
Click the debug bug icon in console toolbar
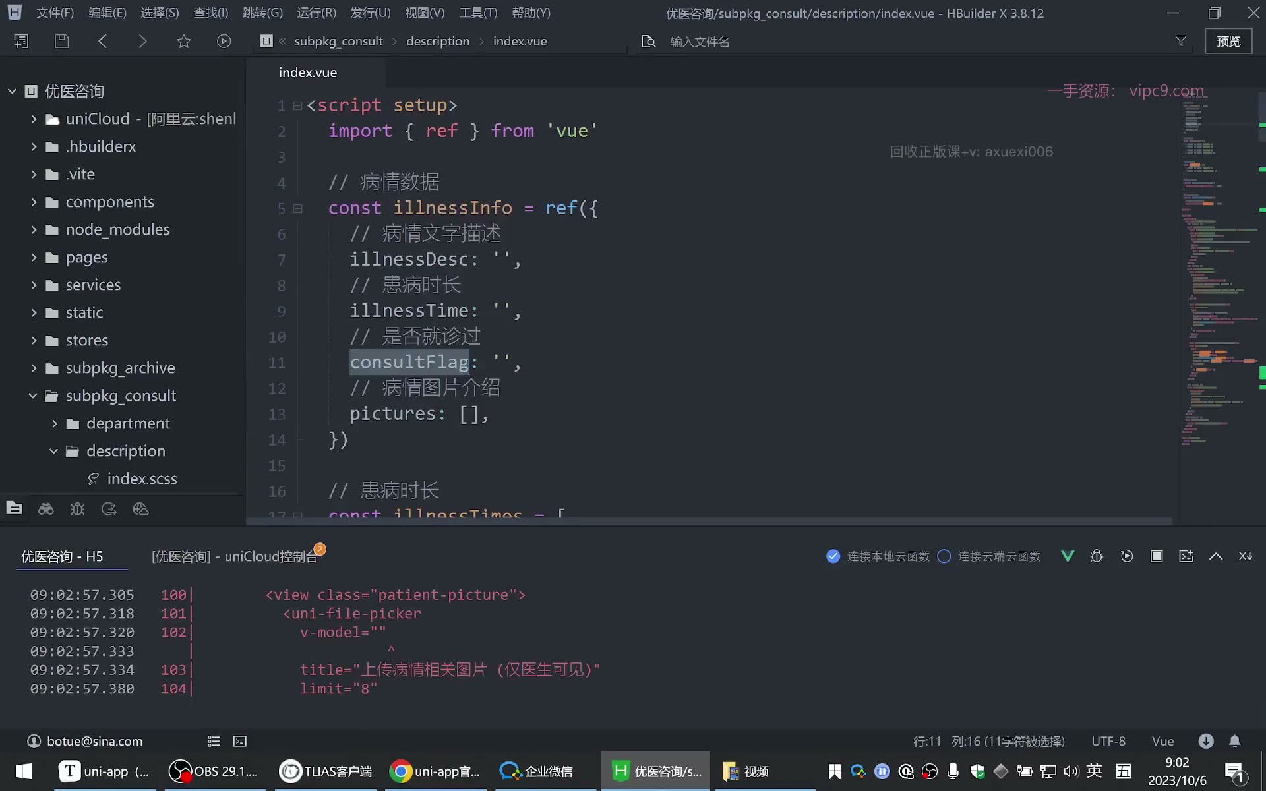(1097, 556)
